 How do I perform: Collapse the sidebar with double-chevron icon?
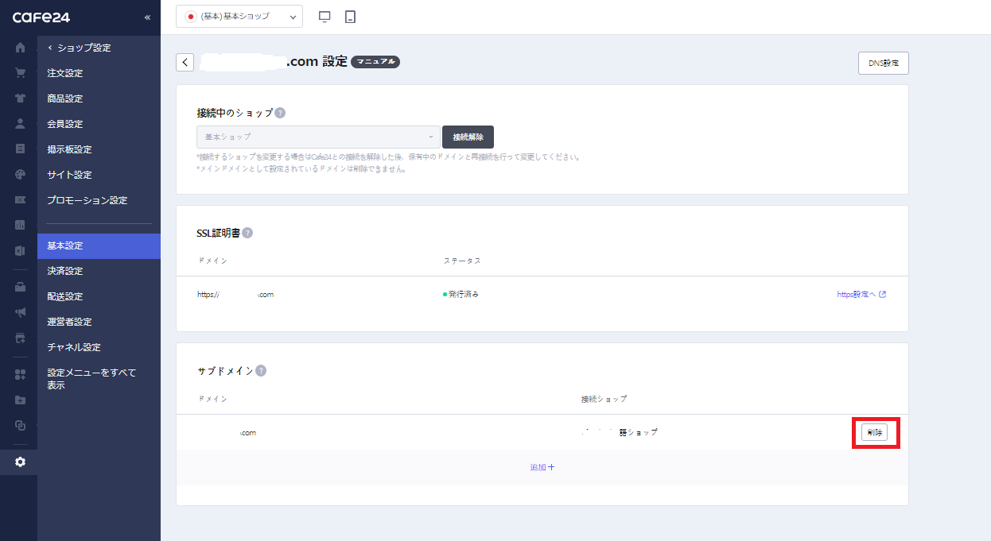click(x=147, y=17)
